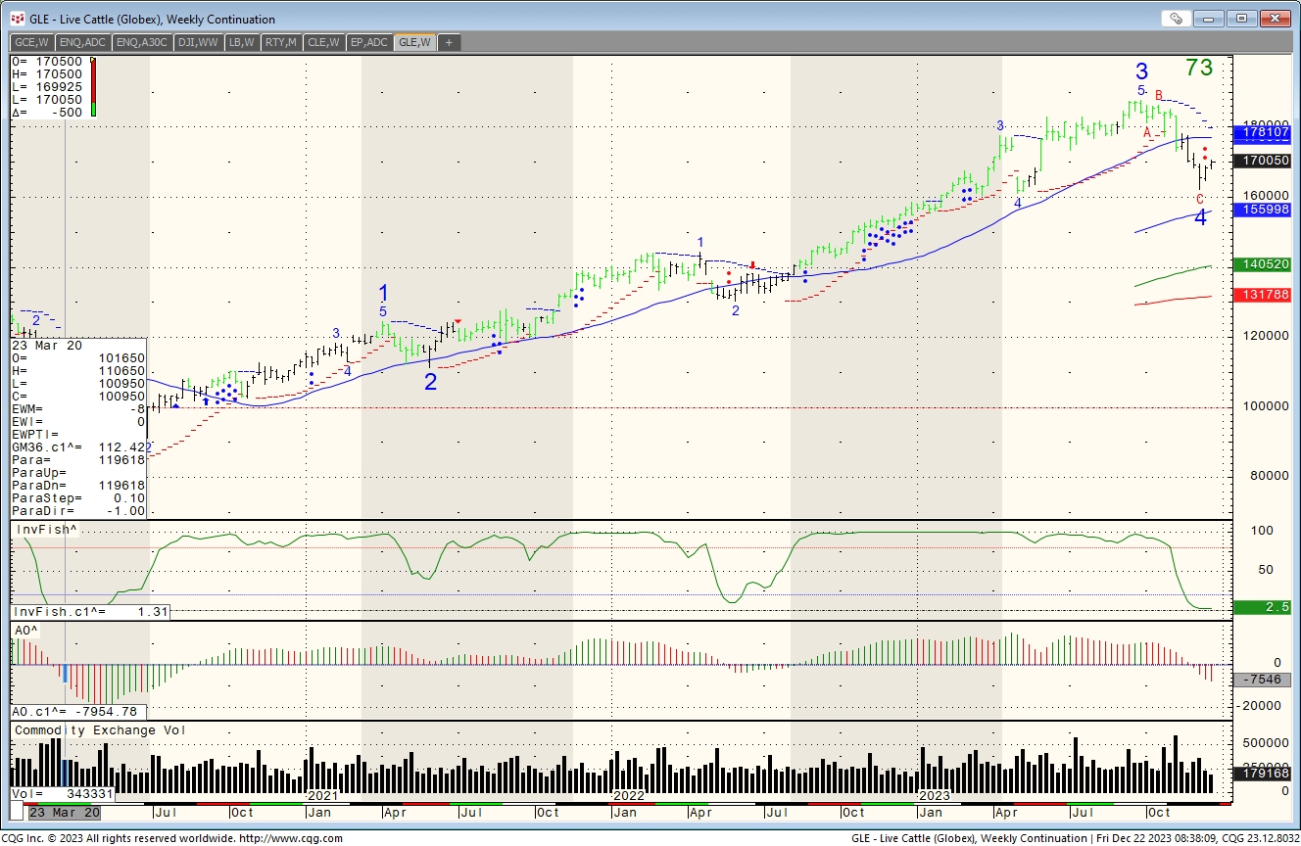Open the www.cqg.com link in status bar
The width and height of the screenshot is (1301, 846).
tap(291, 838)
